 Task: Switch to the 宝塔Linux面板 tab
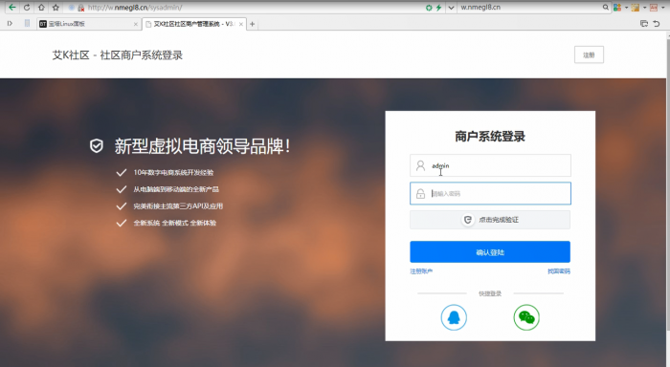[89, 24]
